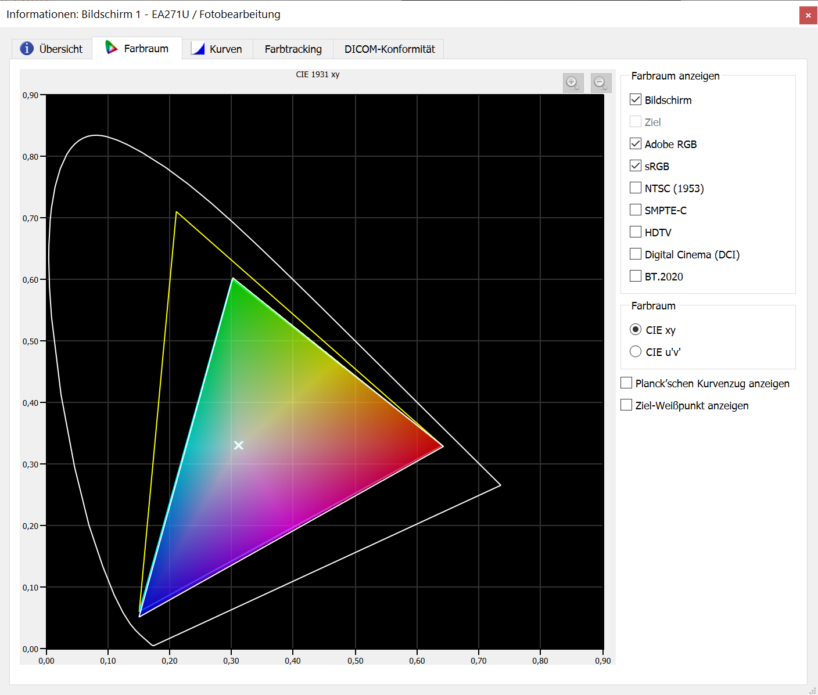Image resolution: width=818 pixels, height=695 pixels.
Task: Open the Farbtracking tab
Action: pos(293,49)
